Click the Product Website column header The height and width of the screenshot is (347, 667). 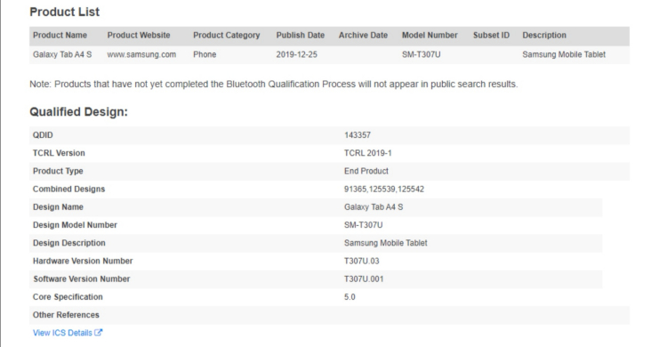tap(139, 36)
